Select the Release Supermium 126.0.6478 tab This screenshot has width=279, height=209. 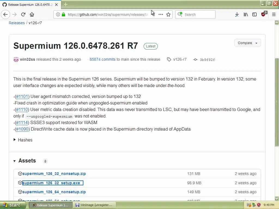pos(30,5)
